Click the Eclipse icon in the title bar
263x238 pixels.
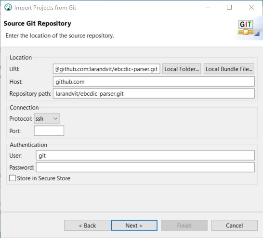tap(8, 8)
